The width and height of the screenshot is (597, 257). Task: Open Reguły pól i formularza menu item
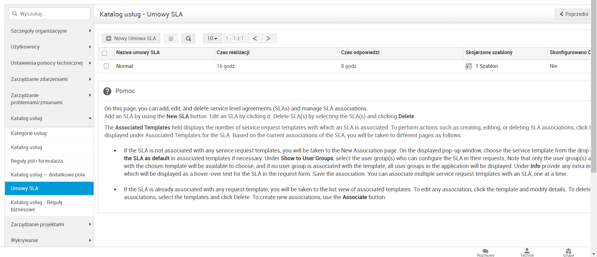point(37,161)
